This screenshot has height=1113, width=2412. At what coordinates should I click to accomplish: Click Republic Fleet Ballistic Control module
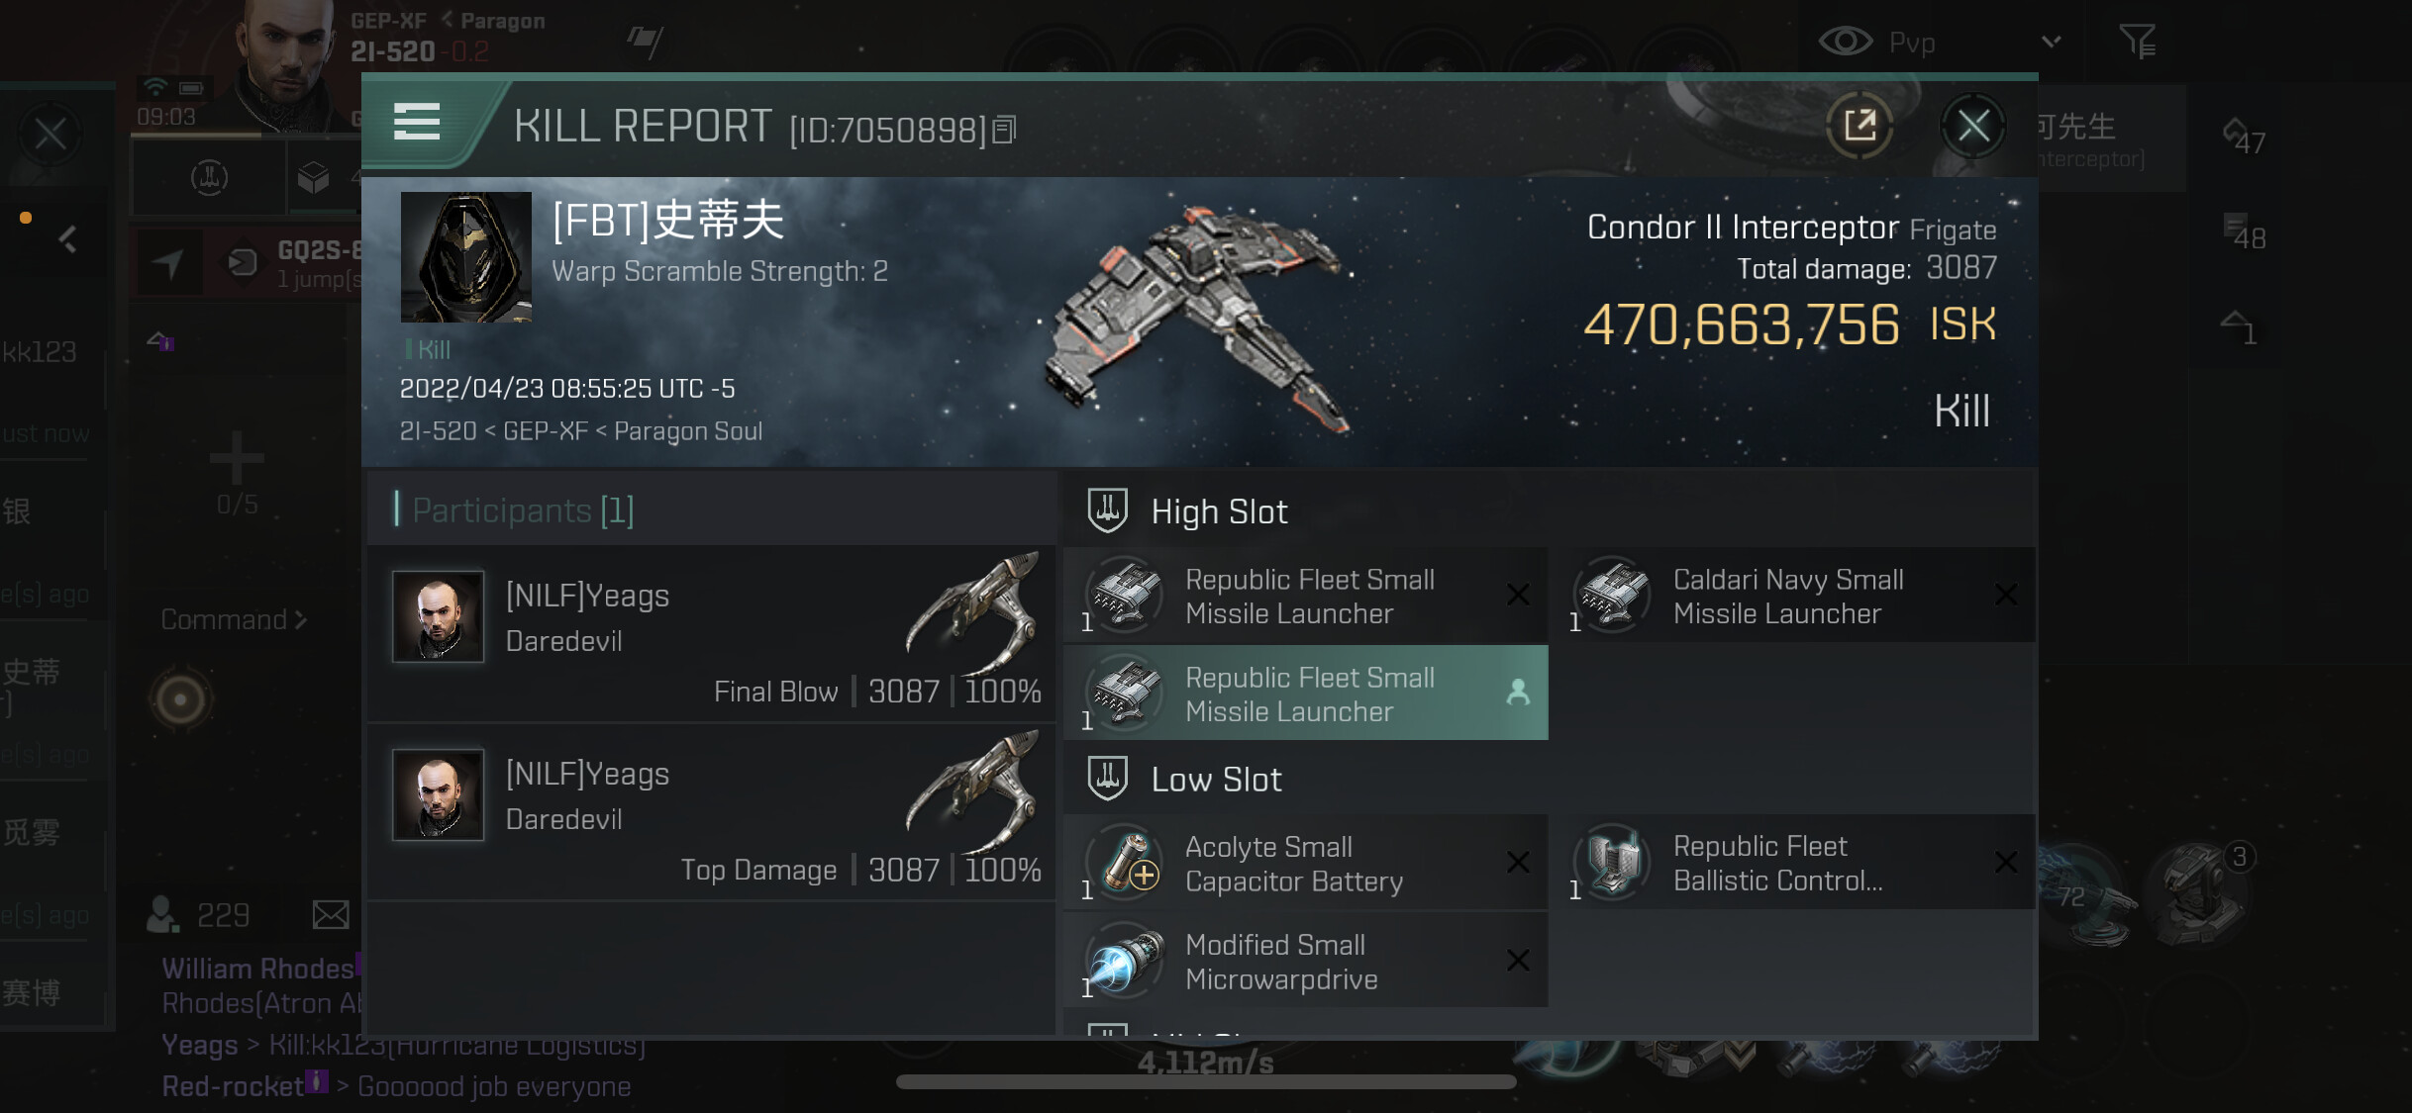point(1794,863)
